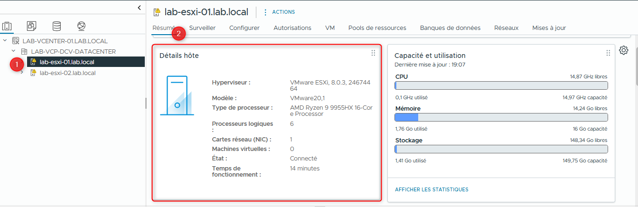Click the drag handle on Capacité et utilisation card
The image size is (638, 207).
[608, 53]
